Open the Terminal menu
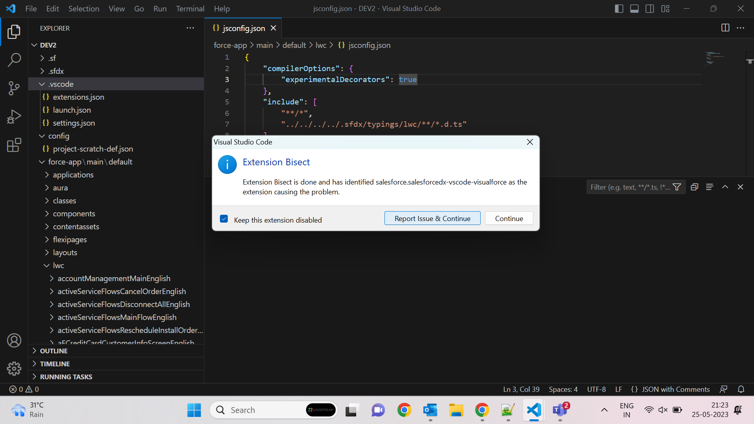 click(x=190, y=8)
